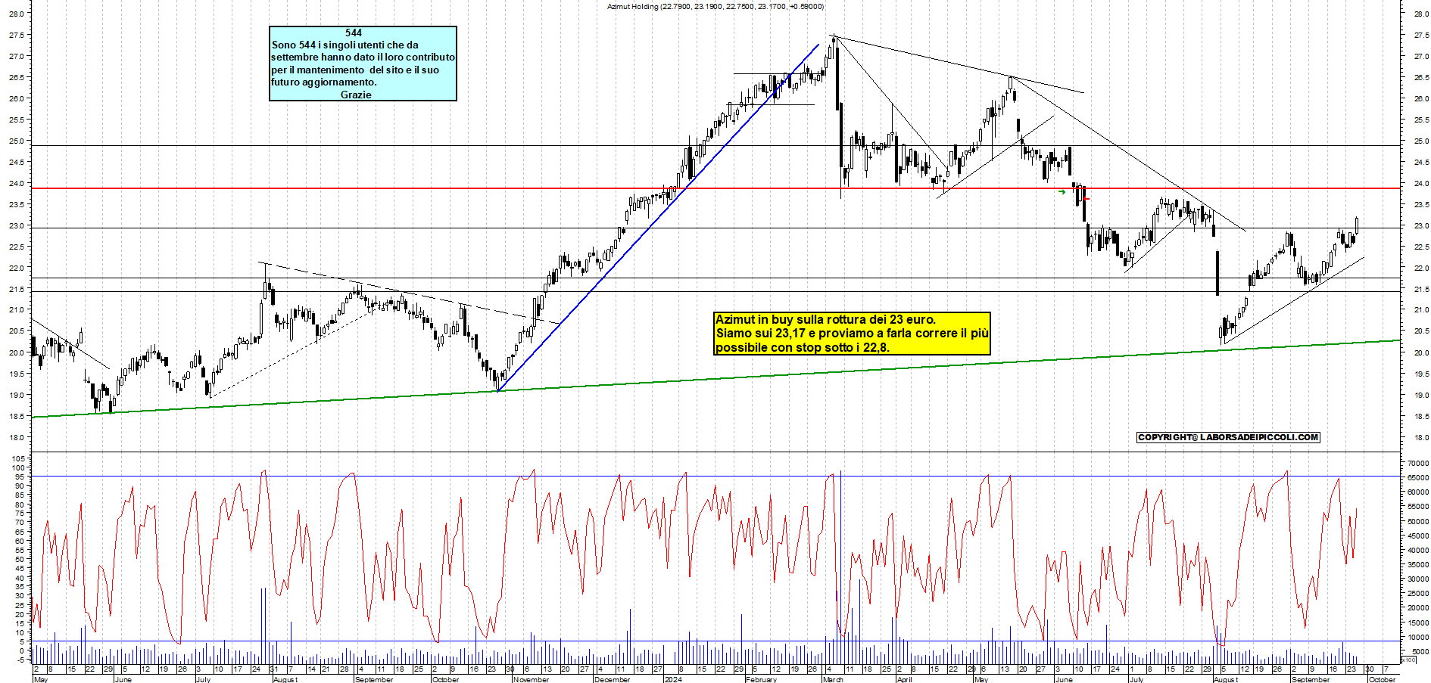Click the "November" month label on the time axis
Image resolution: width=1431 pixels, height=683 pixels.
coord(531,679)
